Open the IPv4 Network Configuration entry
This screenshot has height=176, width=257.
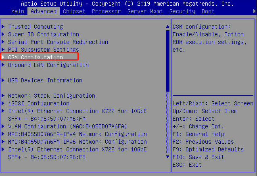[77, 134]
